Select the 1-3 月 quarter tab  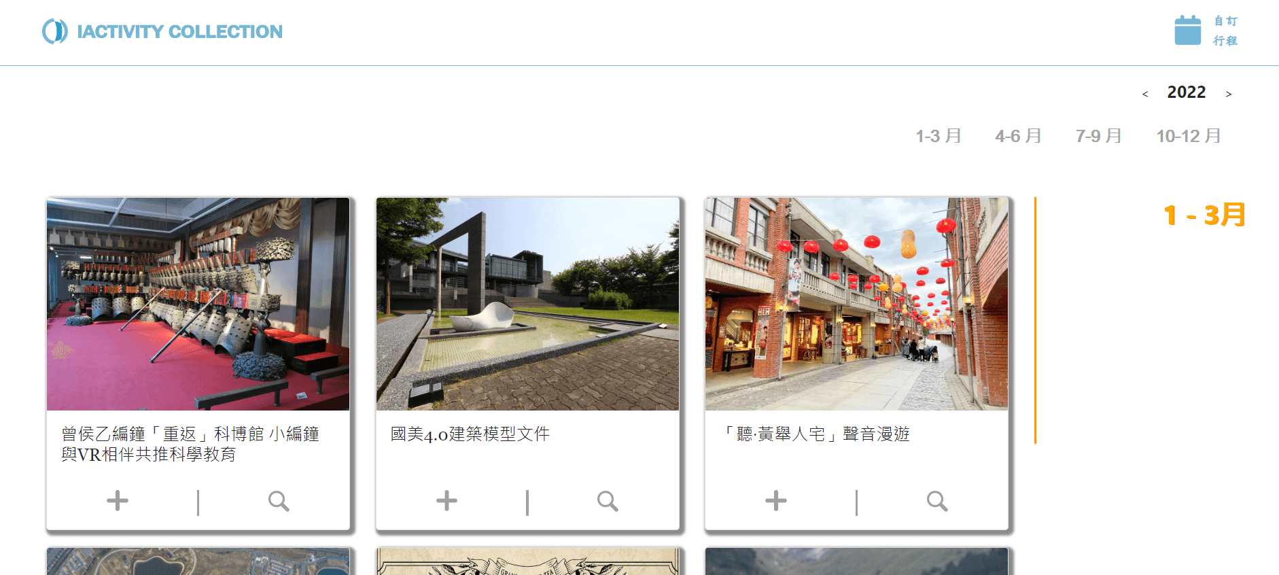click(939, 136)
